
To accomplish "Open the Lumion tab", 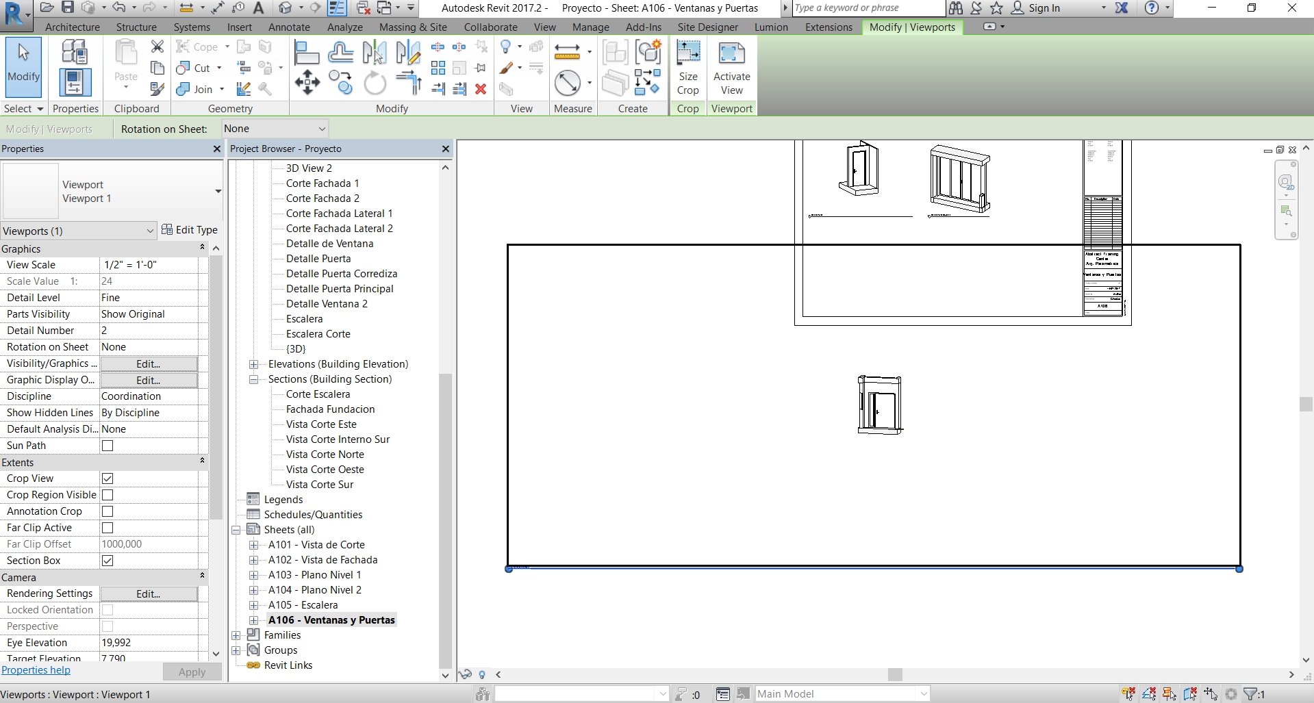I will [771, 27].
